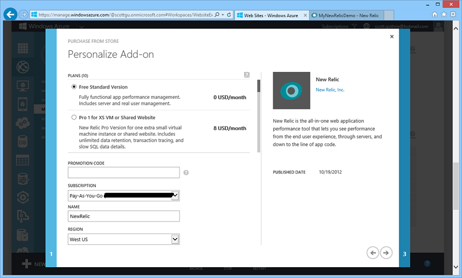This screenshot has width=462, height=278.
Task: Click the globe language icon in portal header
Action: coord(366,26)
